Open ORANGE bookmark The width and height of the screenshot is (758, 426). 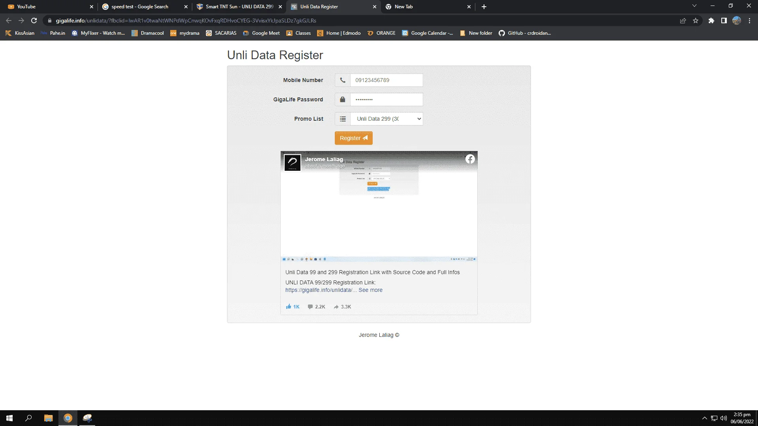[x=381, y=33]
